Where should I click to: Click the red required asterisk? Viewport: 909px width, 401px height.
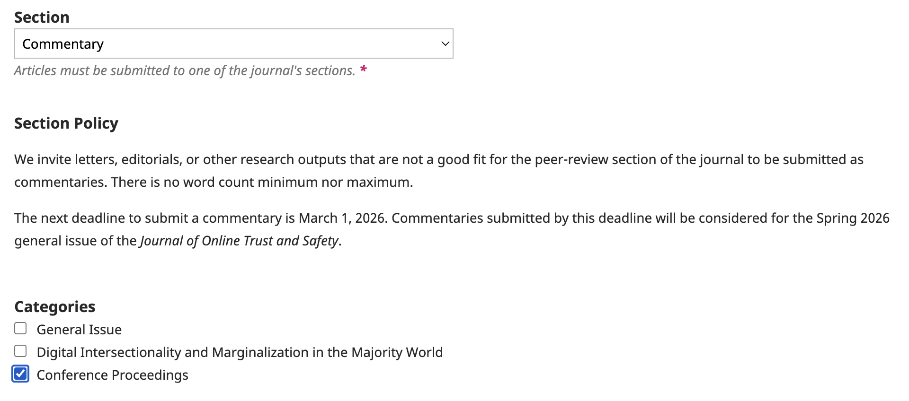click(363, 70)
